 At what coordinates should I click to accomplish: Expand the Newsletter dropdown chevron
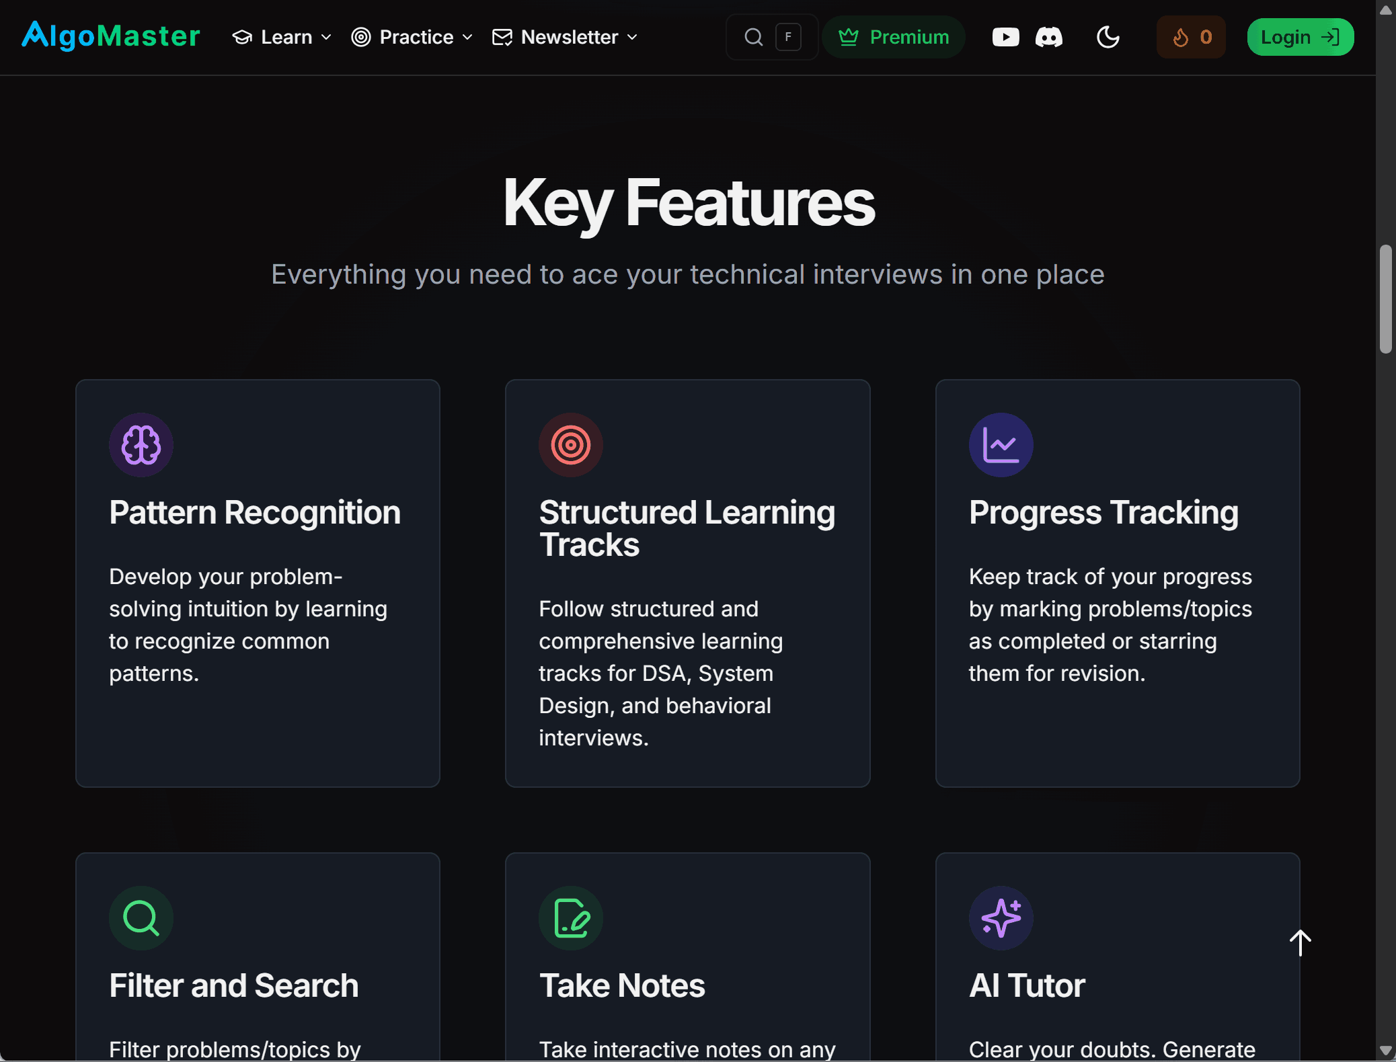pos(632,37)
